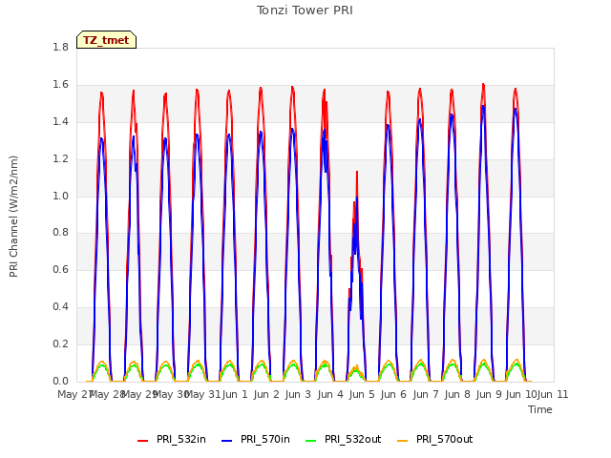Click the Jun 4 x-axis label
Viewport: 611px width, 458px height.
pos(330,394)
